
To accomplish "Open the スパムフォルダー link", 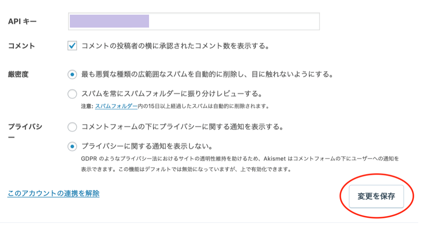I will point(116,106).
